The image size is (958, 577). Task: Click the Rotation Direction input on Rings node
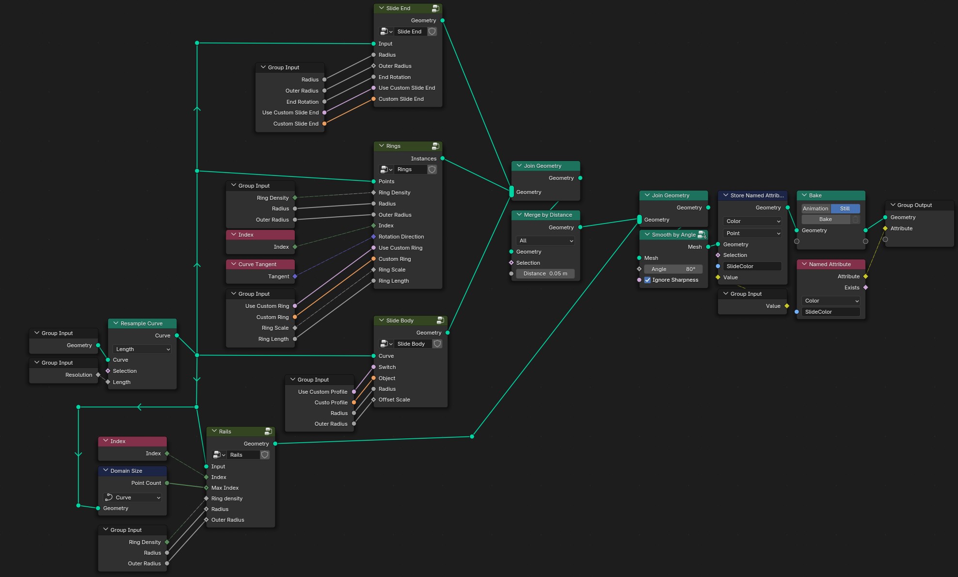point(373,237)
